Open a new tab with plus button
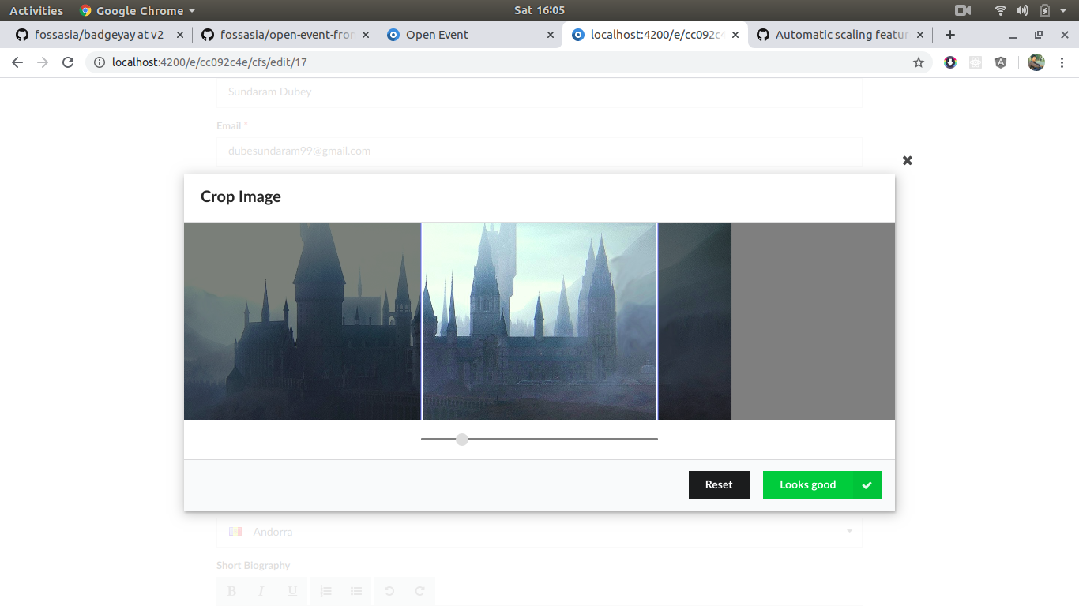The height and width of the screenshot is (606, 1079). pyautogui.click(x=950, y=35)
